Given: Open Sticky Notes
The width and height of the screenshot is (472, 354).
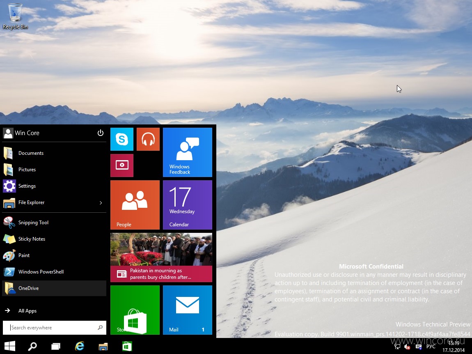Looking at the screenshot, I should [x=54, y=239].
